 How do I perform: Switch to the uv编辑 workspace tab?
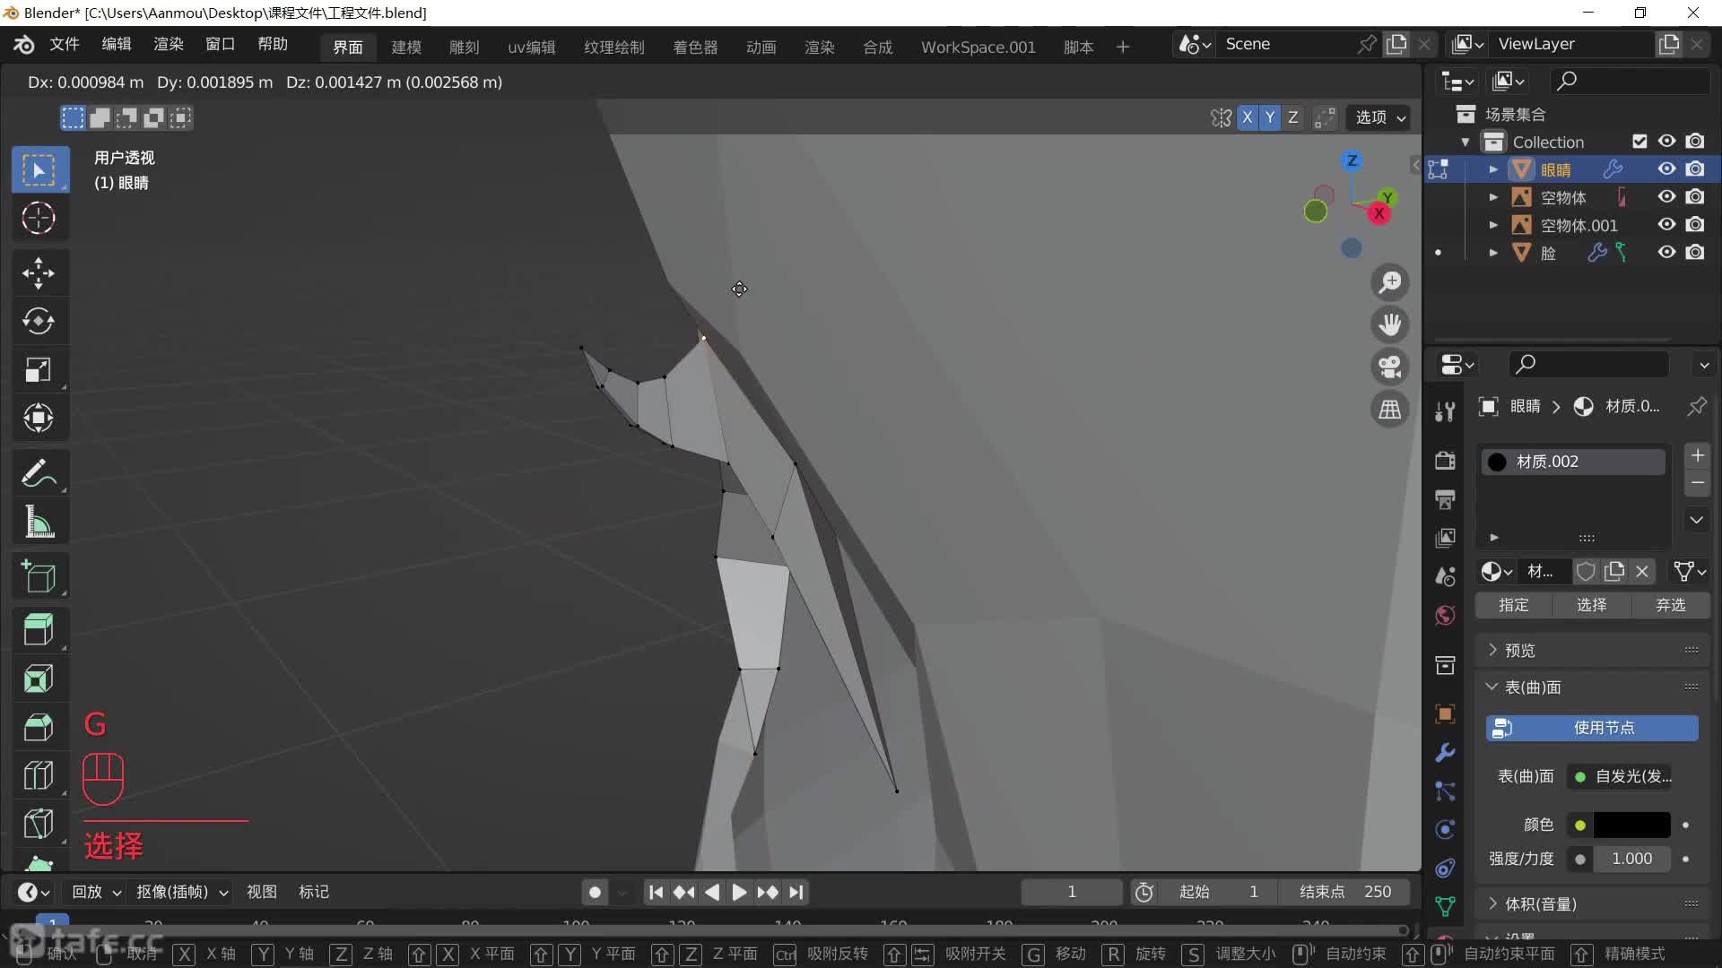(532, 47)
